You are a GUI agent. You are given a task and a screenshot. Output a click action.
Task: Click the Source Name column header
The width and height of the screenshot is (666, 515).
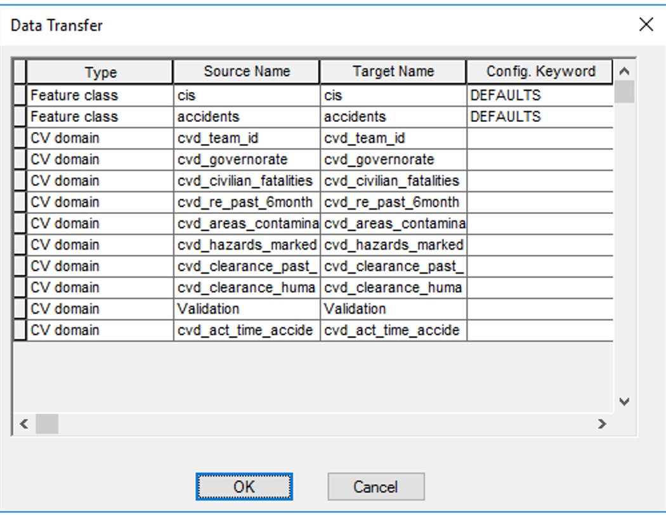tap(246, 72)
